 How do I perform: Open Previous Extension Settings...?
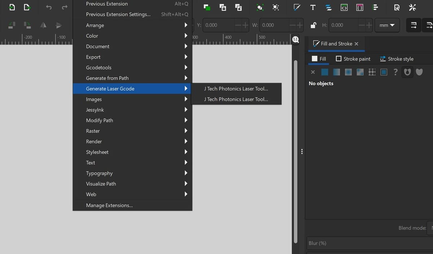[132, 14]
